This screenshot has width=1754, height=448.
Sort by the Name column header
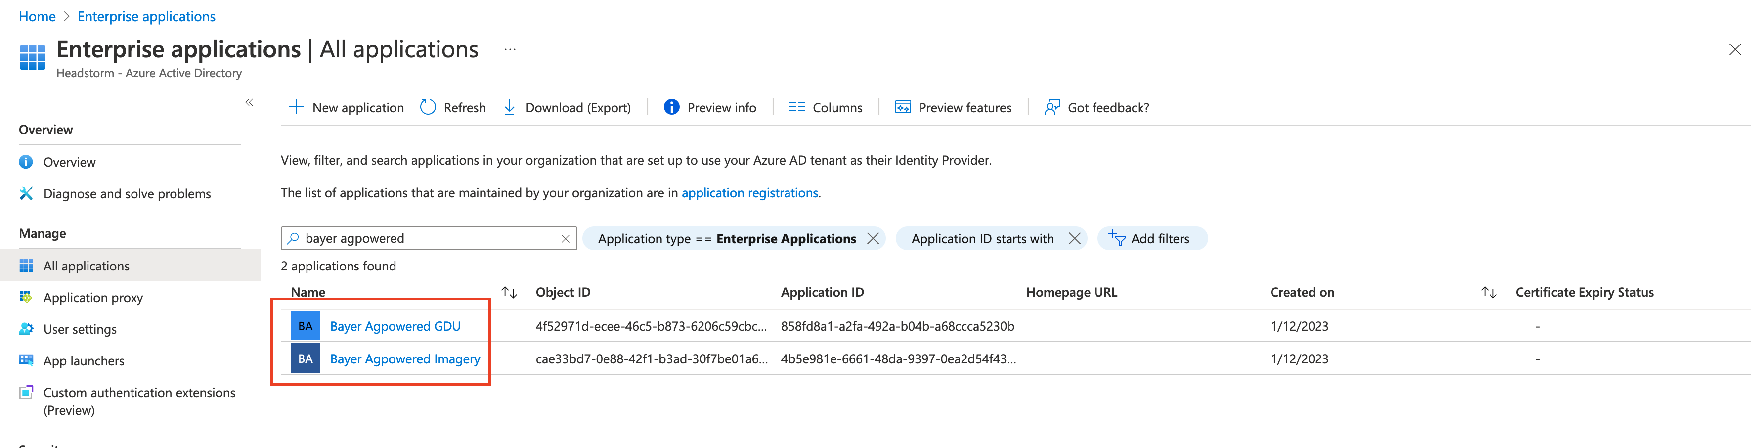click(x=308, y=292)
